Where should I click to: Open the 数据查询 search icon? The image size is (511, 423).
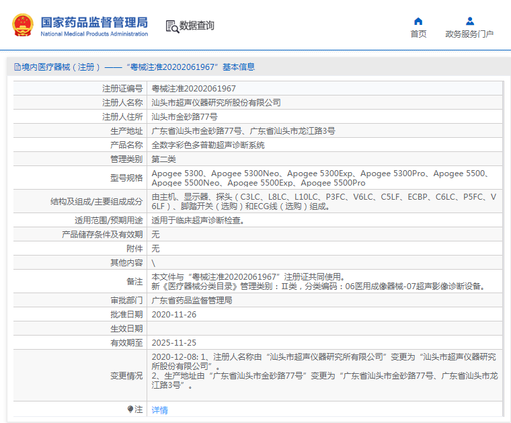point(172,26)
